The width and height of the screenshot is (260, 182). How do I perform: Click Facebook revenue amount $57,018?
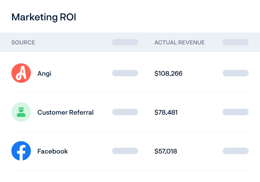pyautogui.click(x=166, y=151)
